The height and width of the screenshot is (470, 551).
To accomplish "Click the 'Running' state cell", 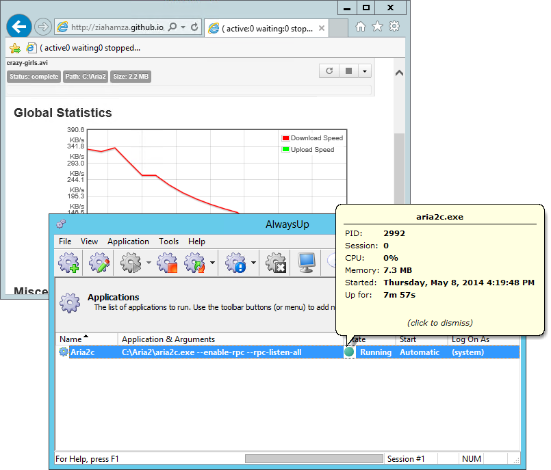I will [x=376, y=352].
